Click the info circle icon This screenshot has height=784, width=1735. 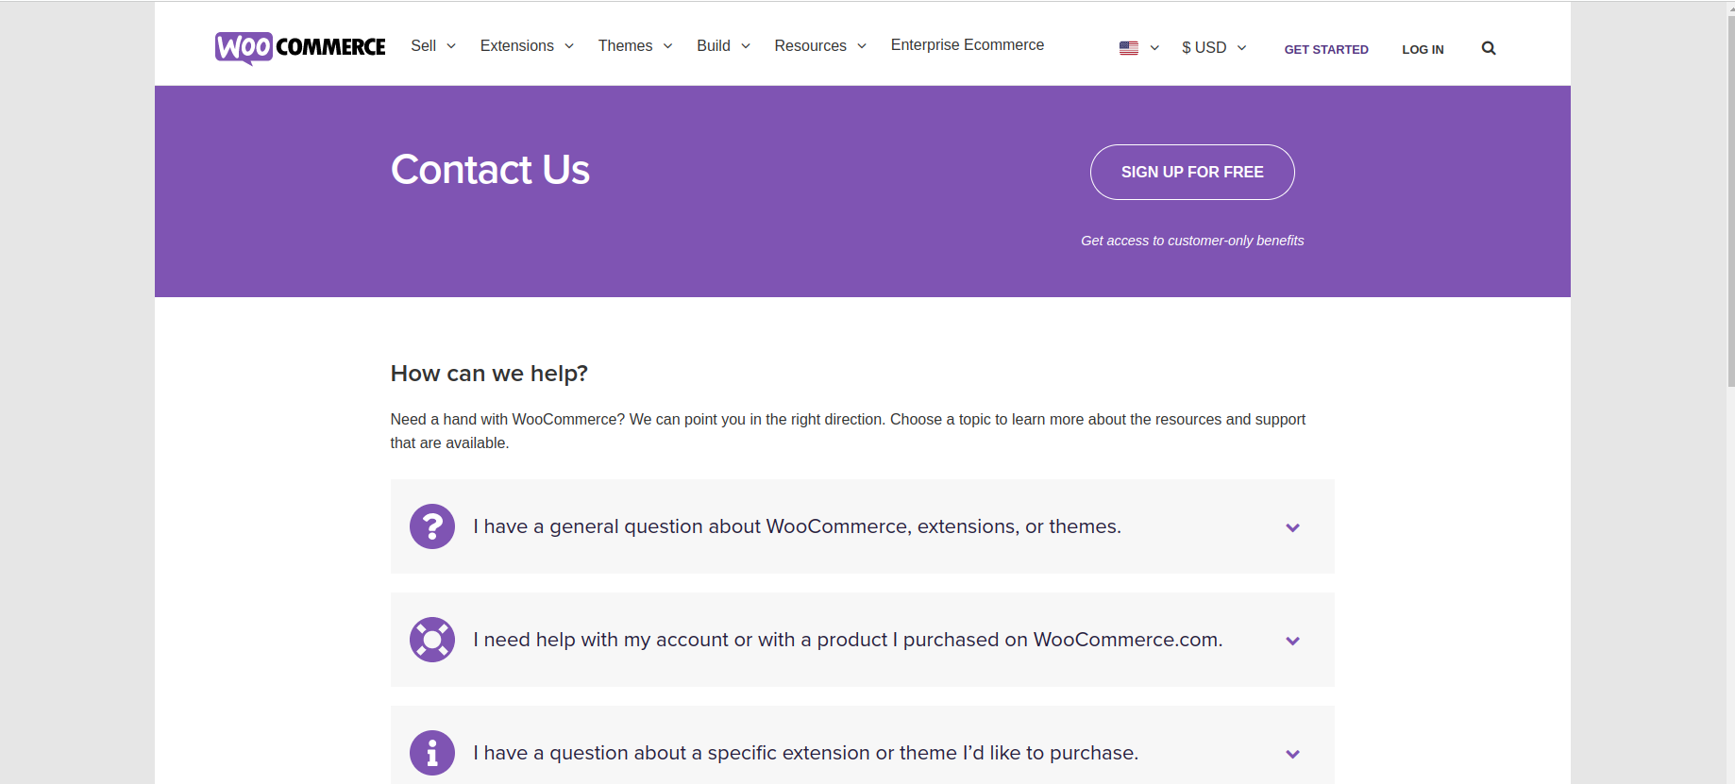(x=432, y=753)
